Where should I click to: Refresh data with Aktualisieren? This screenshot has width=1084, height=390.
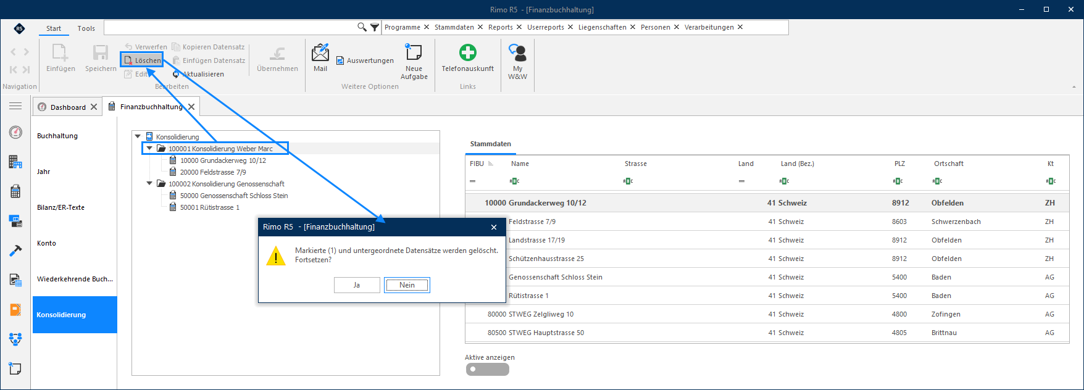(x=198, y=74)
